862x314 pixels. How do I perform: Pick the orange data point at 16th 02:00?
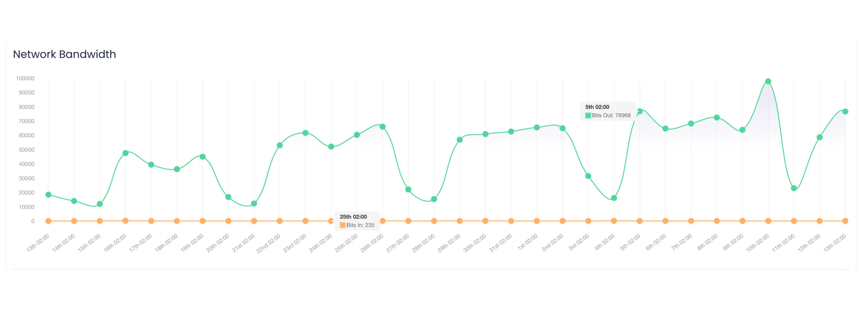126,221
